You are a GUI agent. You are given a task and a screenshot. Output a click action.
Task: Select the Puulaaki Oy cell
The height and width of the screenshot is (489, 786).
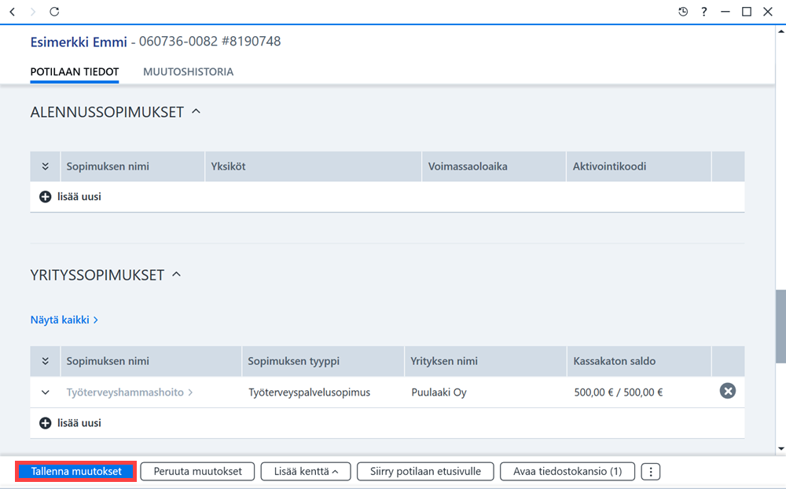(439, 392)
